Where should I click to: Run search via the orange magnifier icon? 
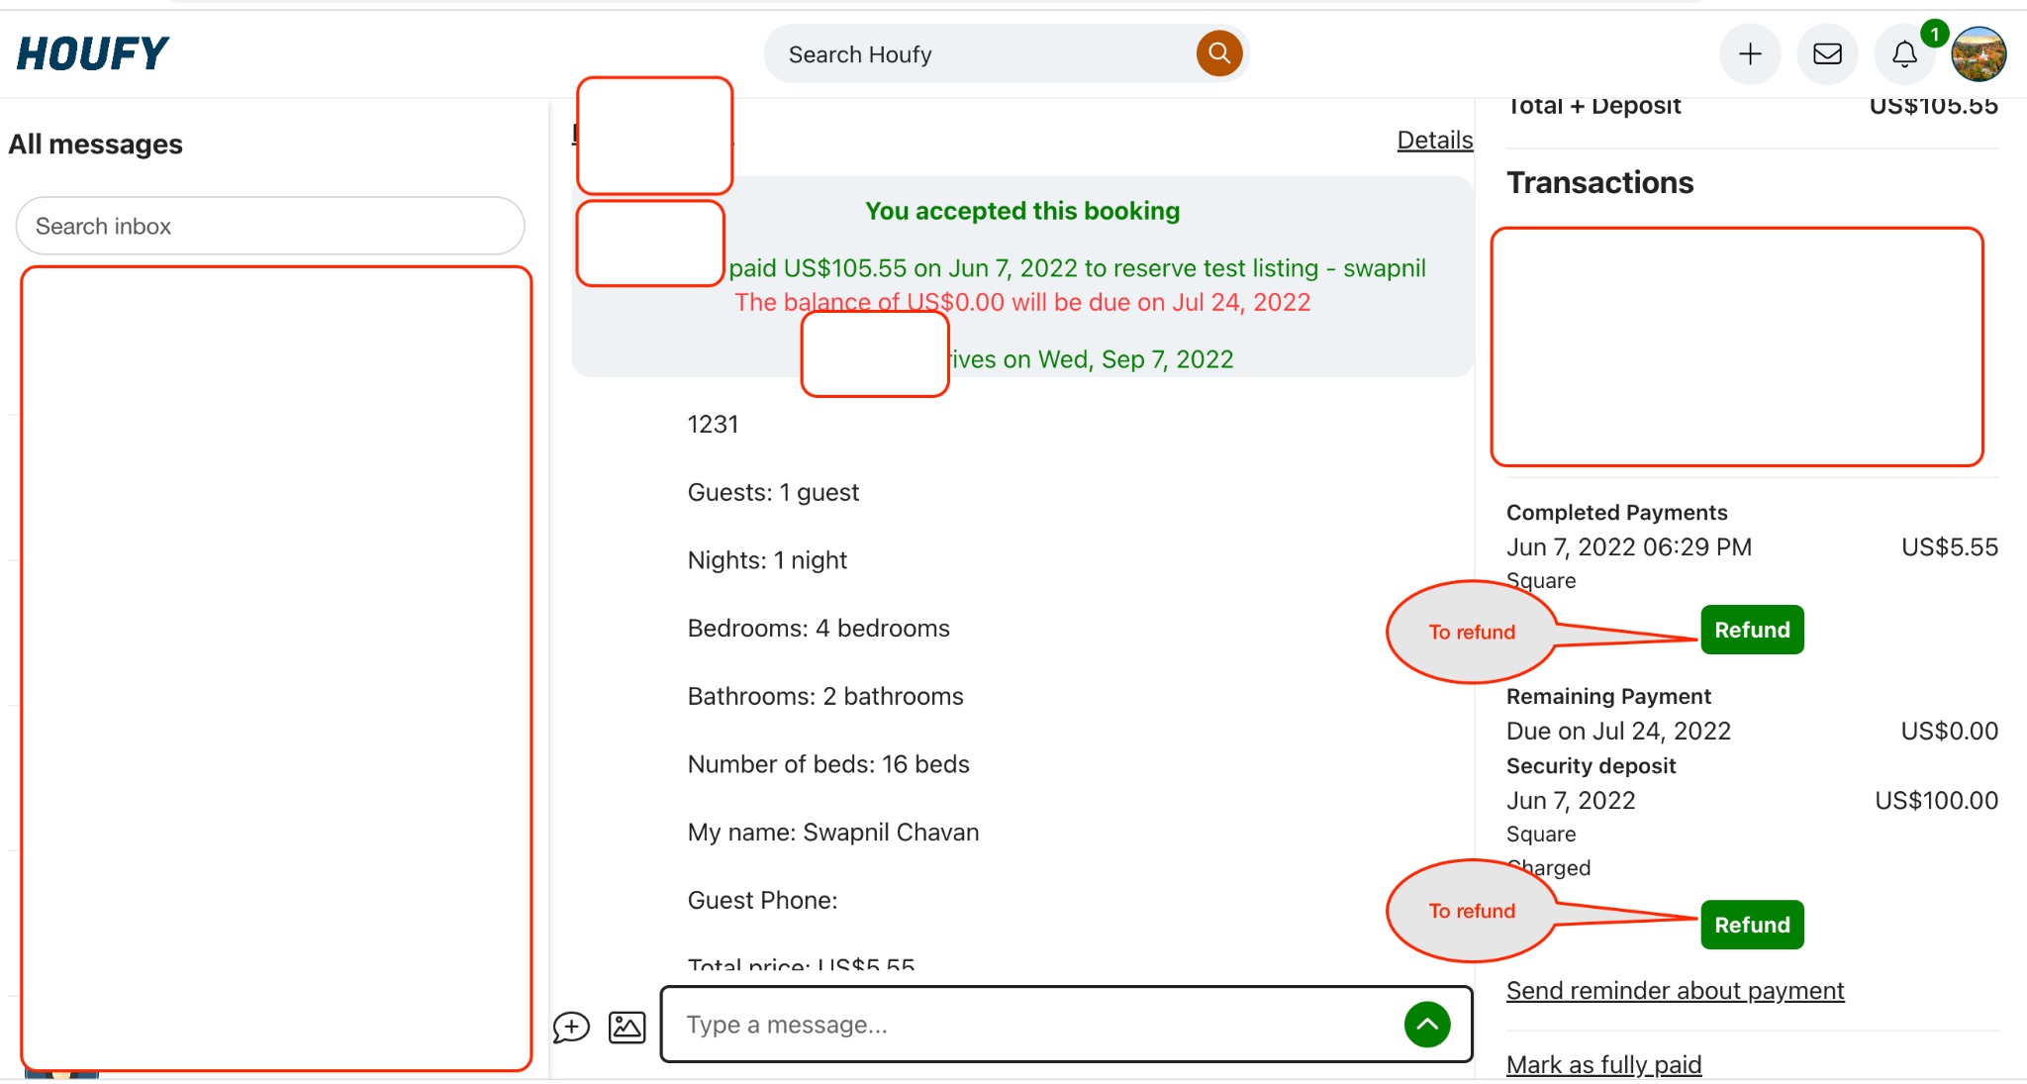tap(1218, 53)
